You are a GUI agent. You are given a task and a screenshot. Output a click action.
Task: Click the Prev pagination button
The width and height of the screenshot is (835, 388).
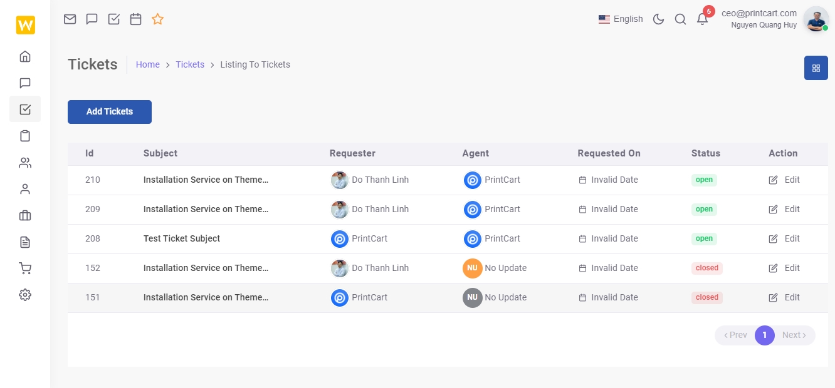coord(735,335)
